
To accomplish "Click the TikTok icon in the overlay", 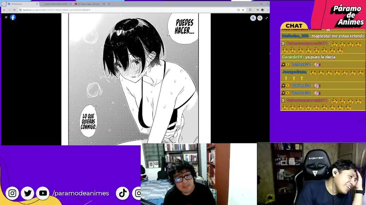I will [x=123, y=193].
